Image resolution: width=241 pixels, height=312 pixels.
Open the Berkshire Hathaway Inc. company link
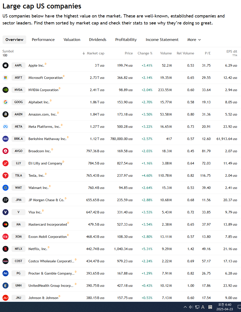[x=47, y=139]
